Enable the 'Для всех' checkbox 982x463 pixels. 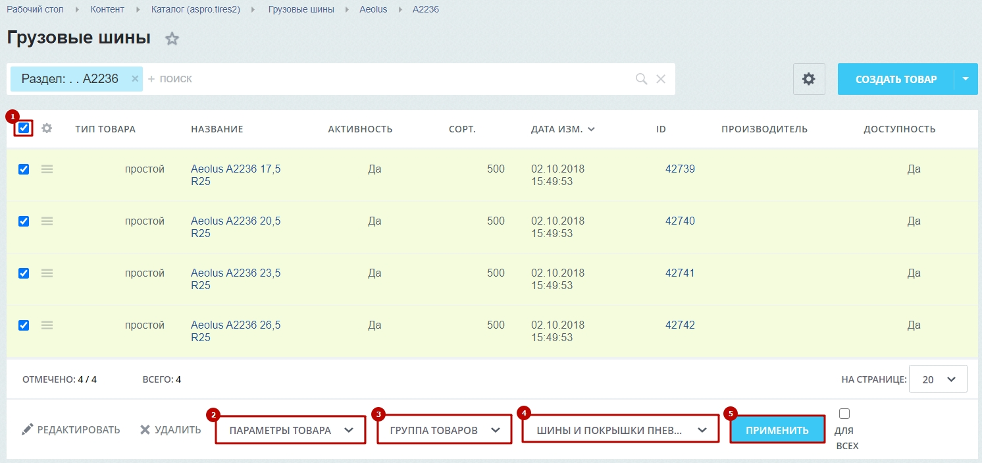844,414
